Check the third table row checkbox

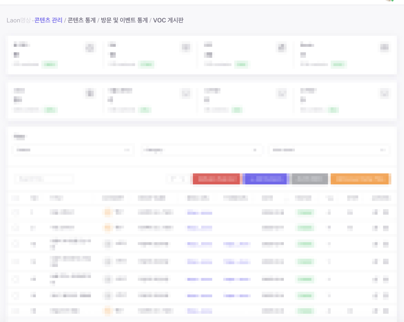tap(16, 244)
